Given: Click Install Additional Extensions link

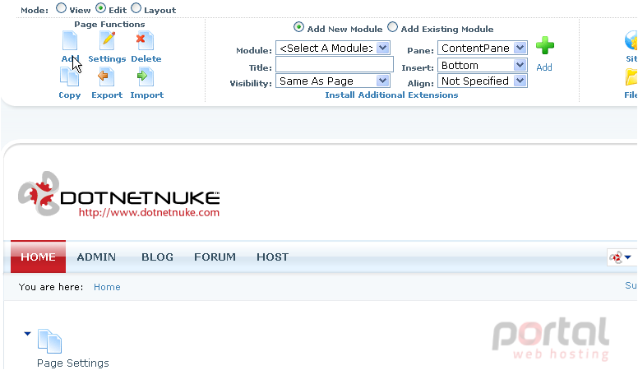Looking at the screenshot, I should 391,95.
